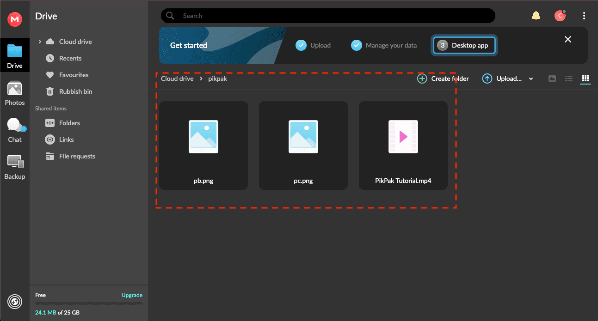Open the Chat section

point(15,130)
